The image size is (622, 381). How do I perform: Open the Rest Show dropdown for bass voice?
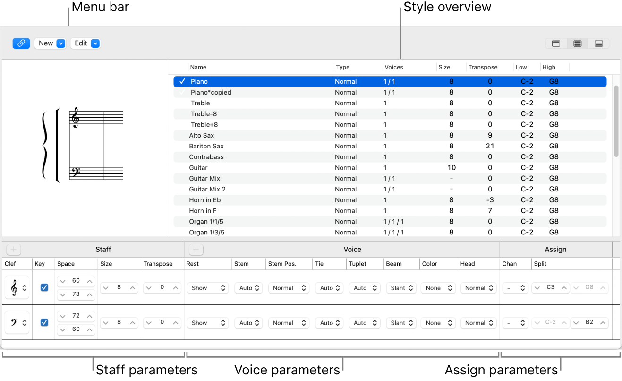208,323
